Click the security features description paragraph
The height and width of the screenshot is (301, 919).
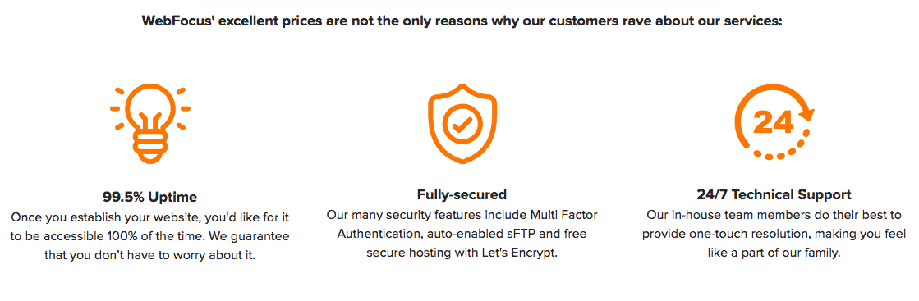pyautogui.click(x=462, y=234)
